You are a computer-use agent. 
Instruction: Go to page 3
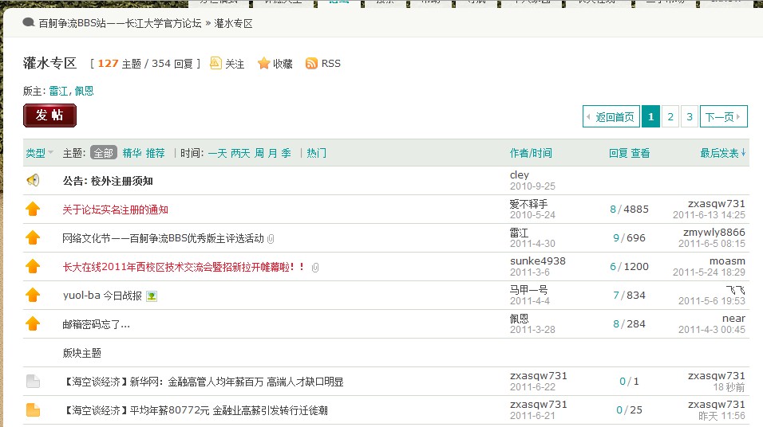690,116
